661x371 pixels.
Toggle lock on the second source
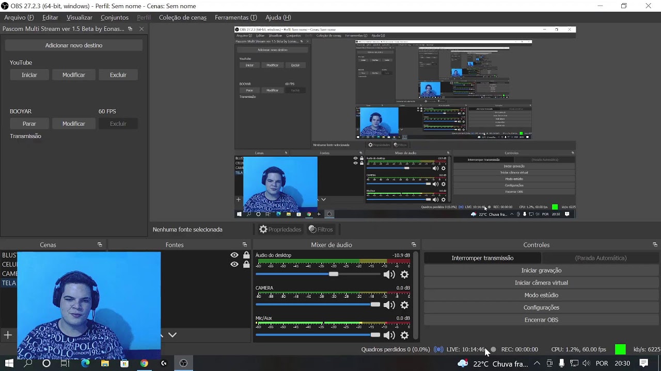click(x=246, y=264)
